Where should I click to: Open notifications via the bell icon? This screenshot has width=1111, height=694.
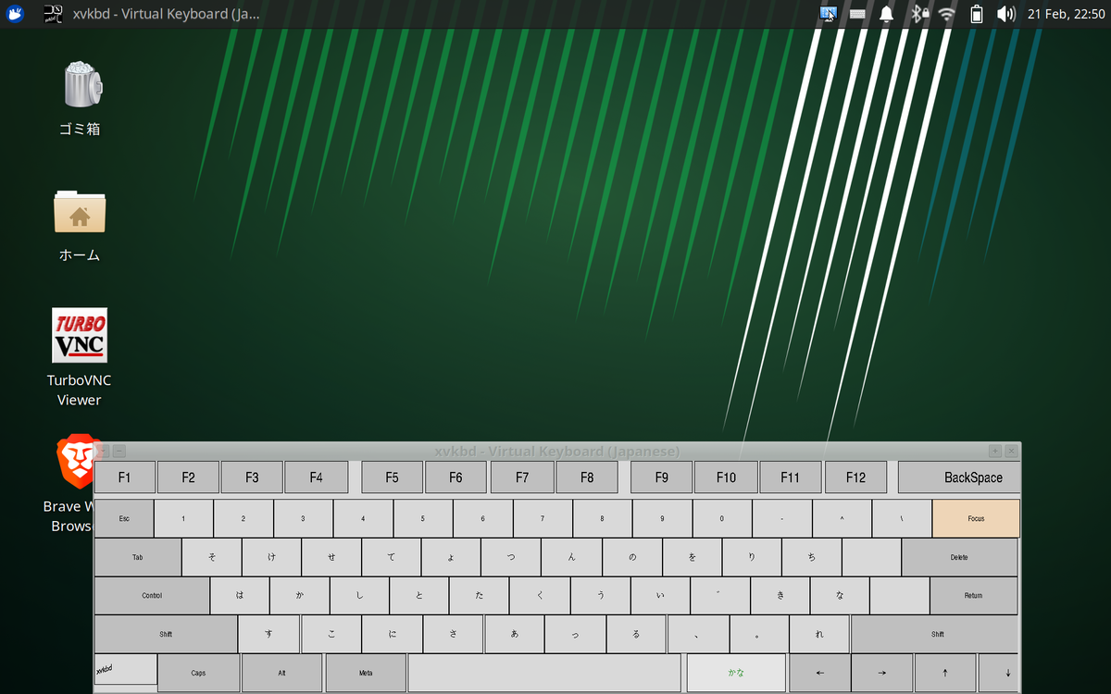tap(886, 14)
